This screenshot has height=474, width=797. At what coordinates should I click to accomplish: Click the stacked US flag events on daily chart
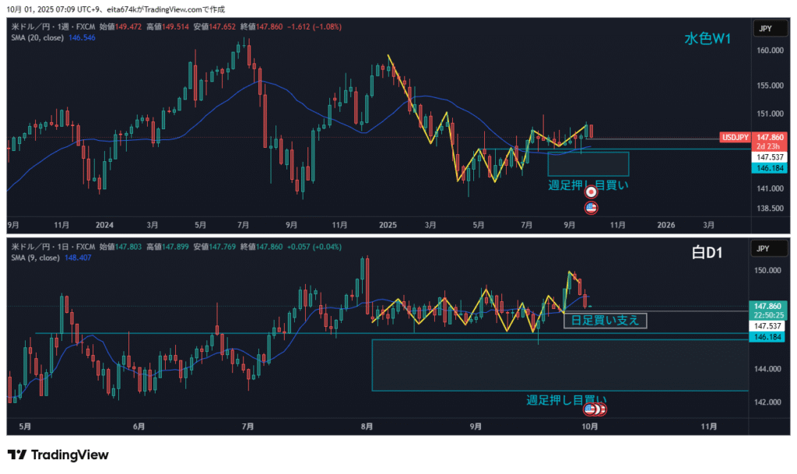pos(595,409)
